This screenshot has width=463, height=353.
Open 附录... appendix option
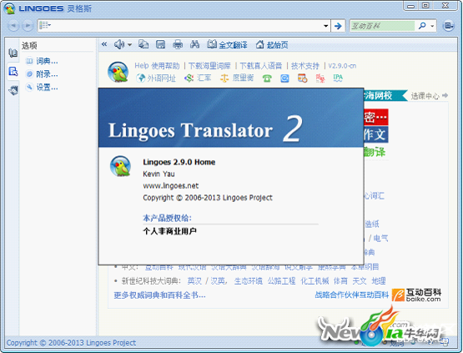[x=42, y=74]
